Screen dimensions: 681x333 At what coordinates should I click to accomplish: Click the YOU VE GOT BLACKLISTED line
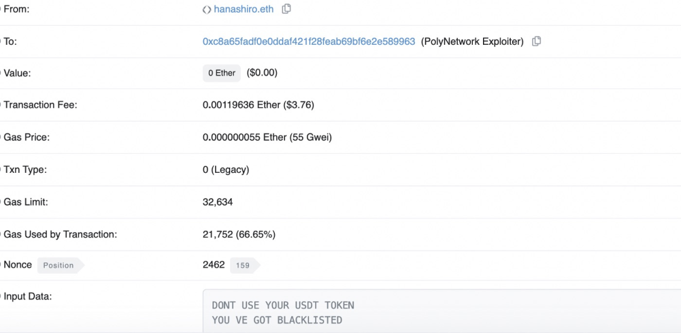[x=277, y=320]
